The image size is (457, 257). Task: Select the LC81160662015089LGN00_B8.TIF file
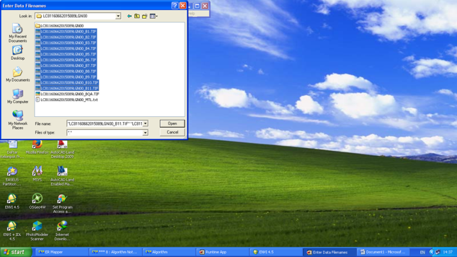66,71
